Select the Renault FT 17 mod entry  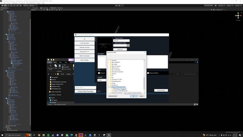coord(84,52)
